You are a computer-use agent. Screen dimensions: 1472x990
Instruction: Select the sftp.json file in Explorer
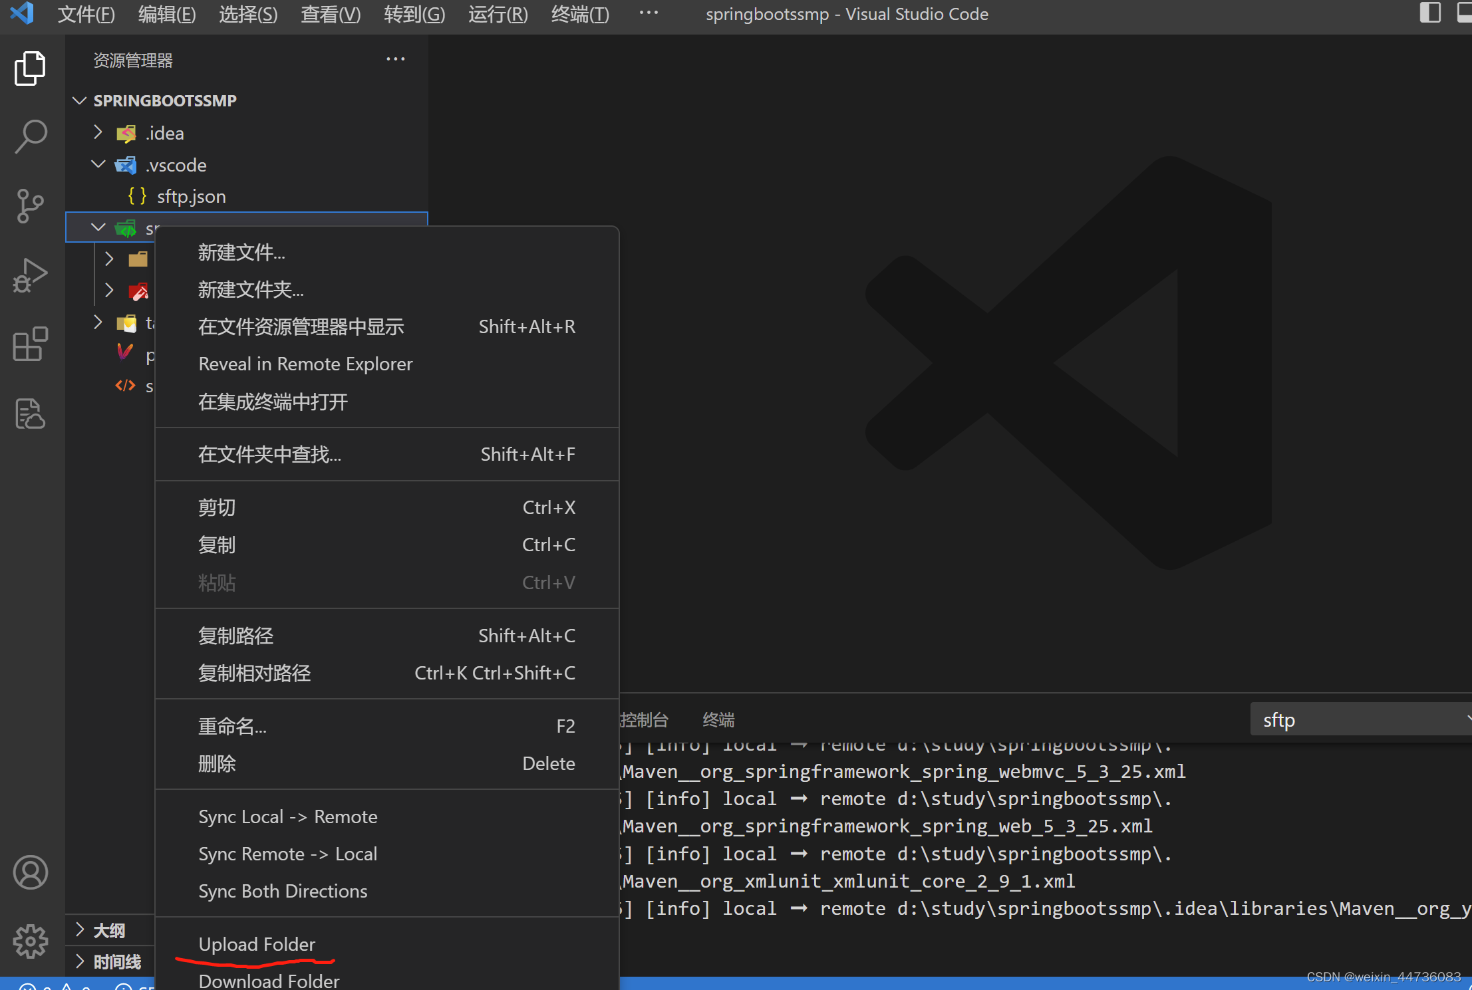pyautogui.click(x=191, y=196)
